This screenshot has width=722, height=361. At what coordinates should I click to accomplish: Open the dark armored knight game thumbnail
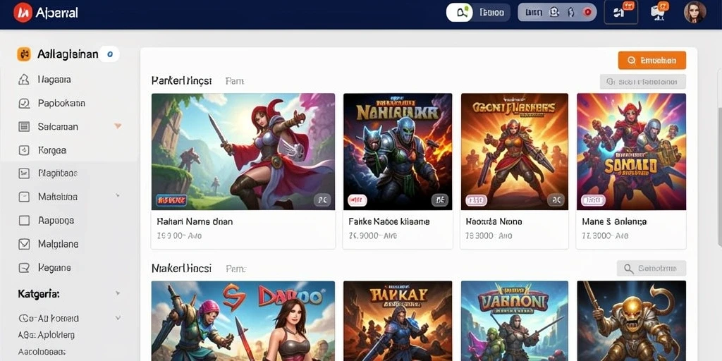pyautogui.click(x=398, y=152)
